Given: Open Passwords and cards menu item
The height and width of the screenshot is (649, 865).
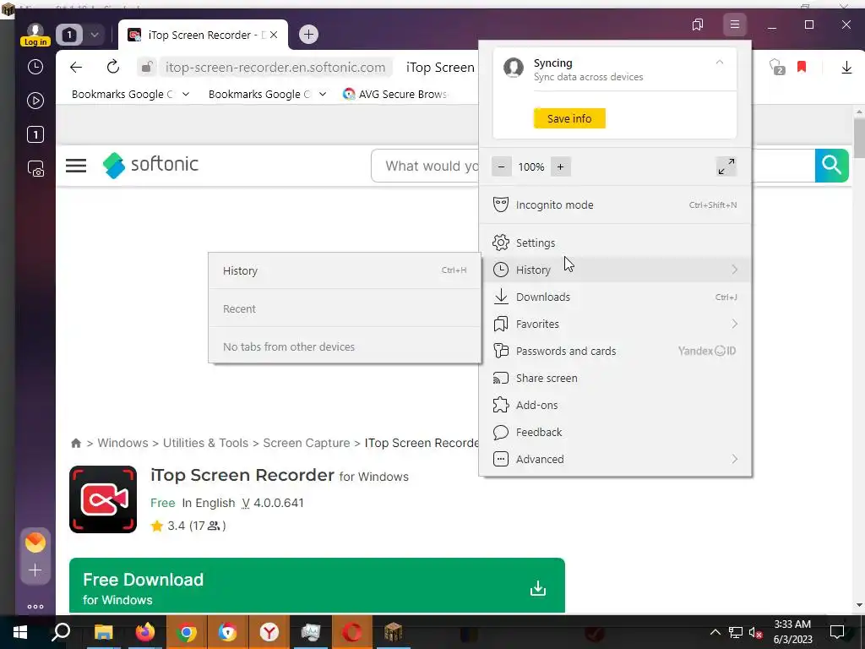Looking at the screenshot, I should pyautogui.click(x=615, y=351).
